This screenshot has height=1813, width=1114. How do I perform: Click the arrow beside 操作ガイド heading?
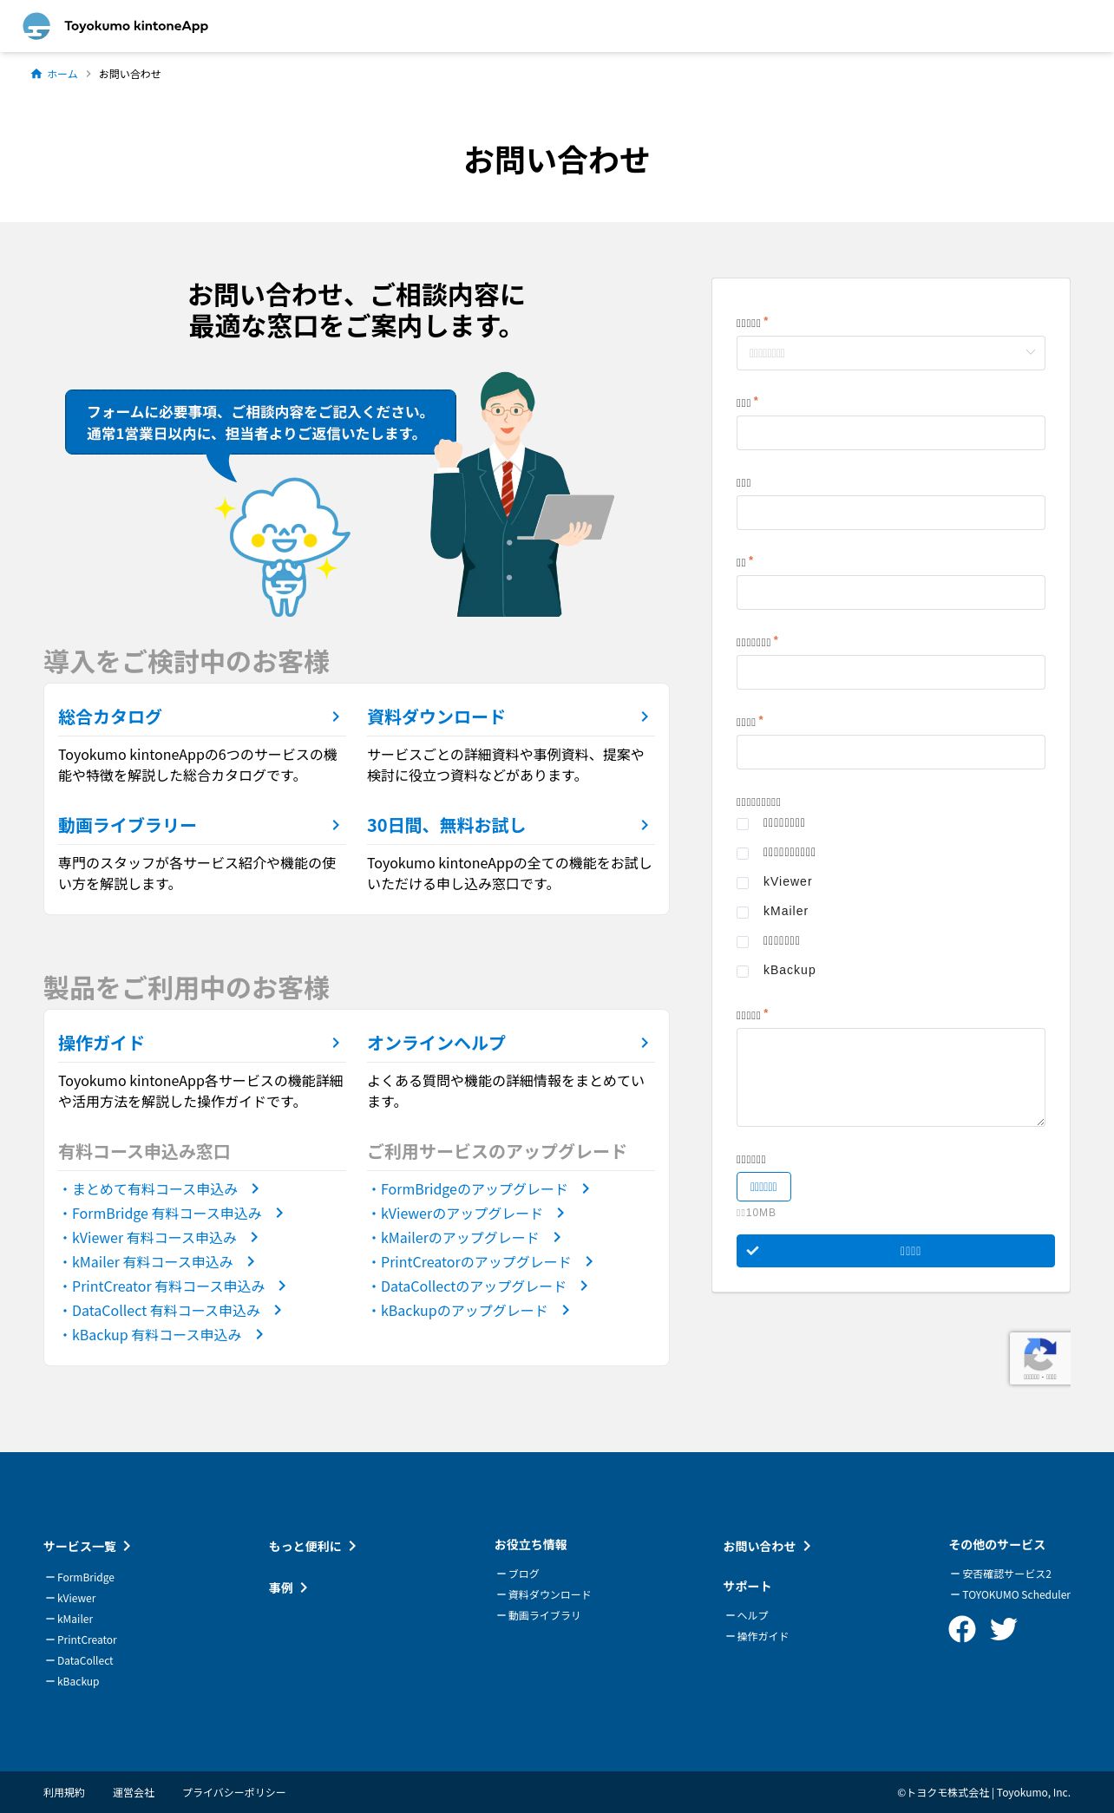point(336,1043)
